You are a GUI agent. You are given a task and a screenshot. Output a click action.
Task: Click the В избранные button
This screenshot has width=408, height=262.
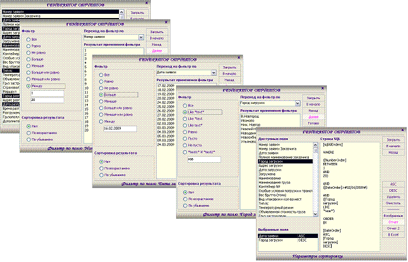click(x=393, y=216)
